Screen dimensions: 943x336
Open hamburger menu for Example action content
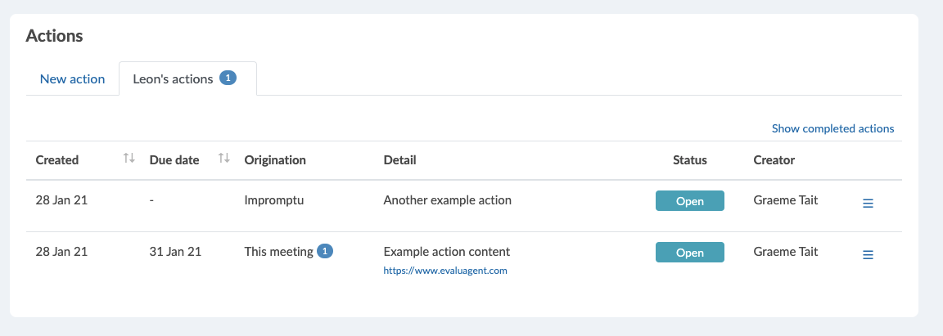click(x=868, y=255)
